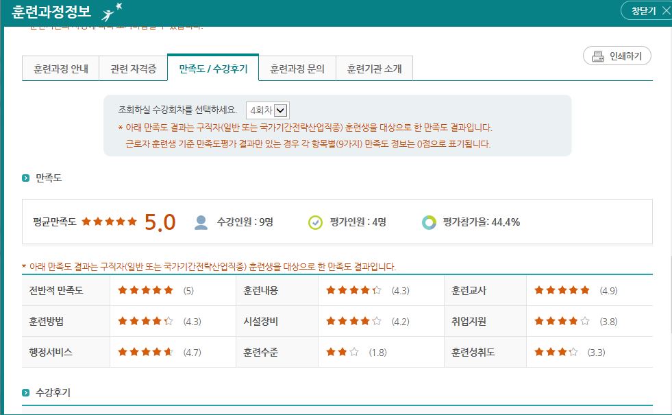Click the 훈련수준 star rating icons

343,352
